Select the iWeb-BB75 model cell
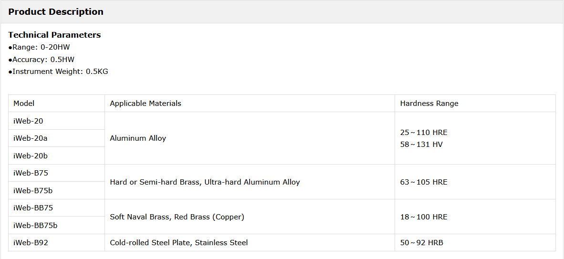Viewport: 564px width, 259px height. (33, 208)
